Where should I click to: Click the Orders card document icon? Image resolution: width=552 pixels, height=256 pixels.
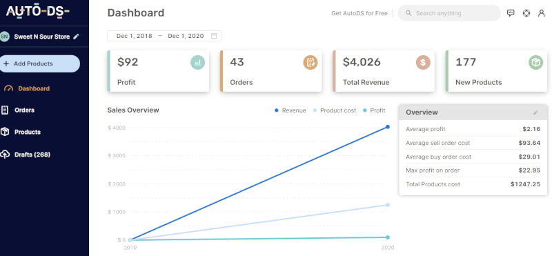tap(310, 63)
